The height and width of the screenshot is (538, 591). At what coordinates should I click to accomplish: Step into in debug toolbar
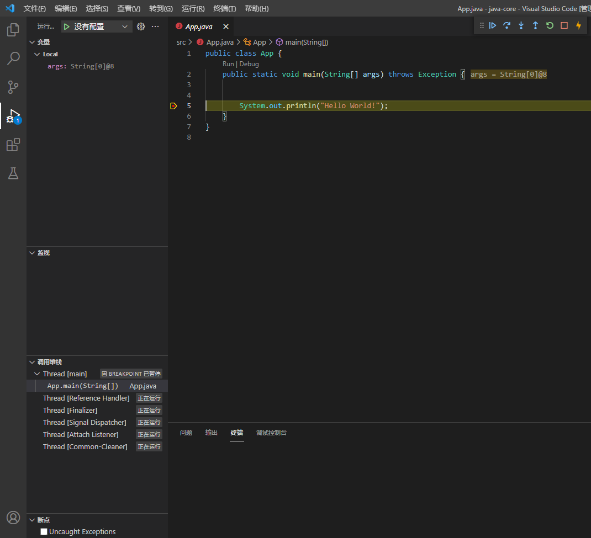(521, 25)
